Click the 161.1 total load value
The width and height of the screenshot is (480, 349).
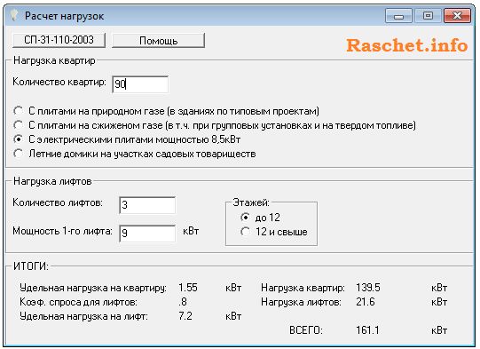pos(367,330)
